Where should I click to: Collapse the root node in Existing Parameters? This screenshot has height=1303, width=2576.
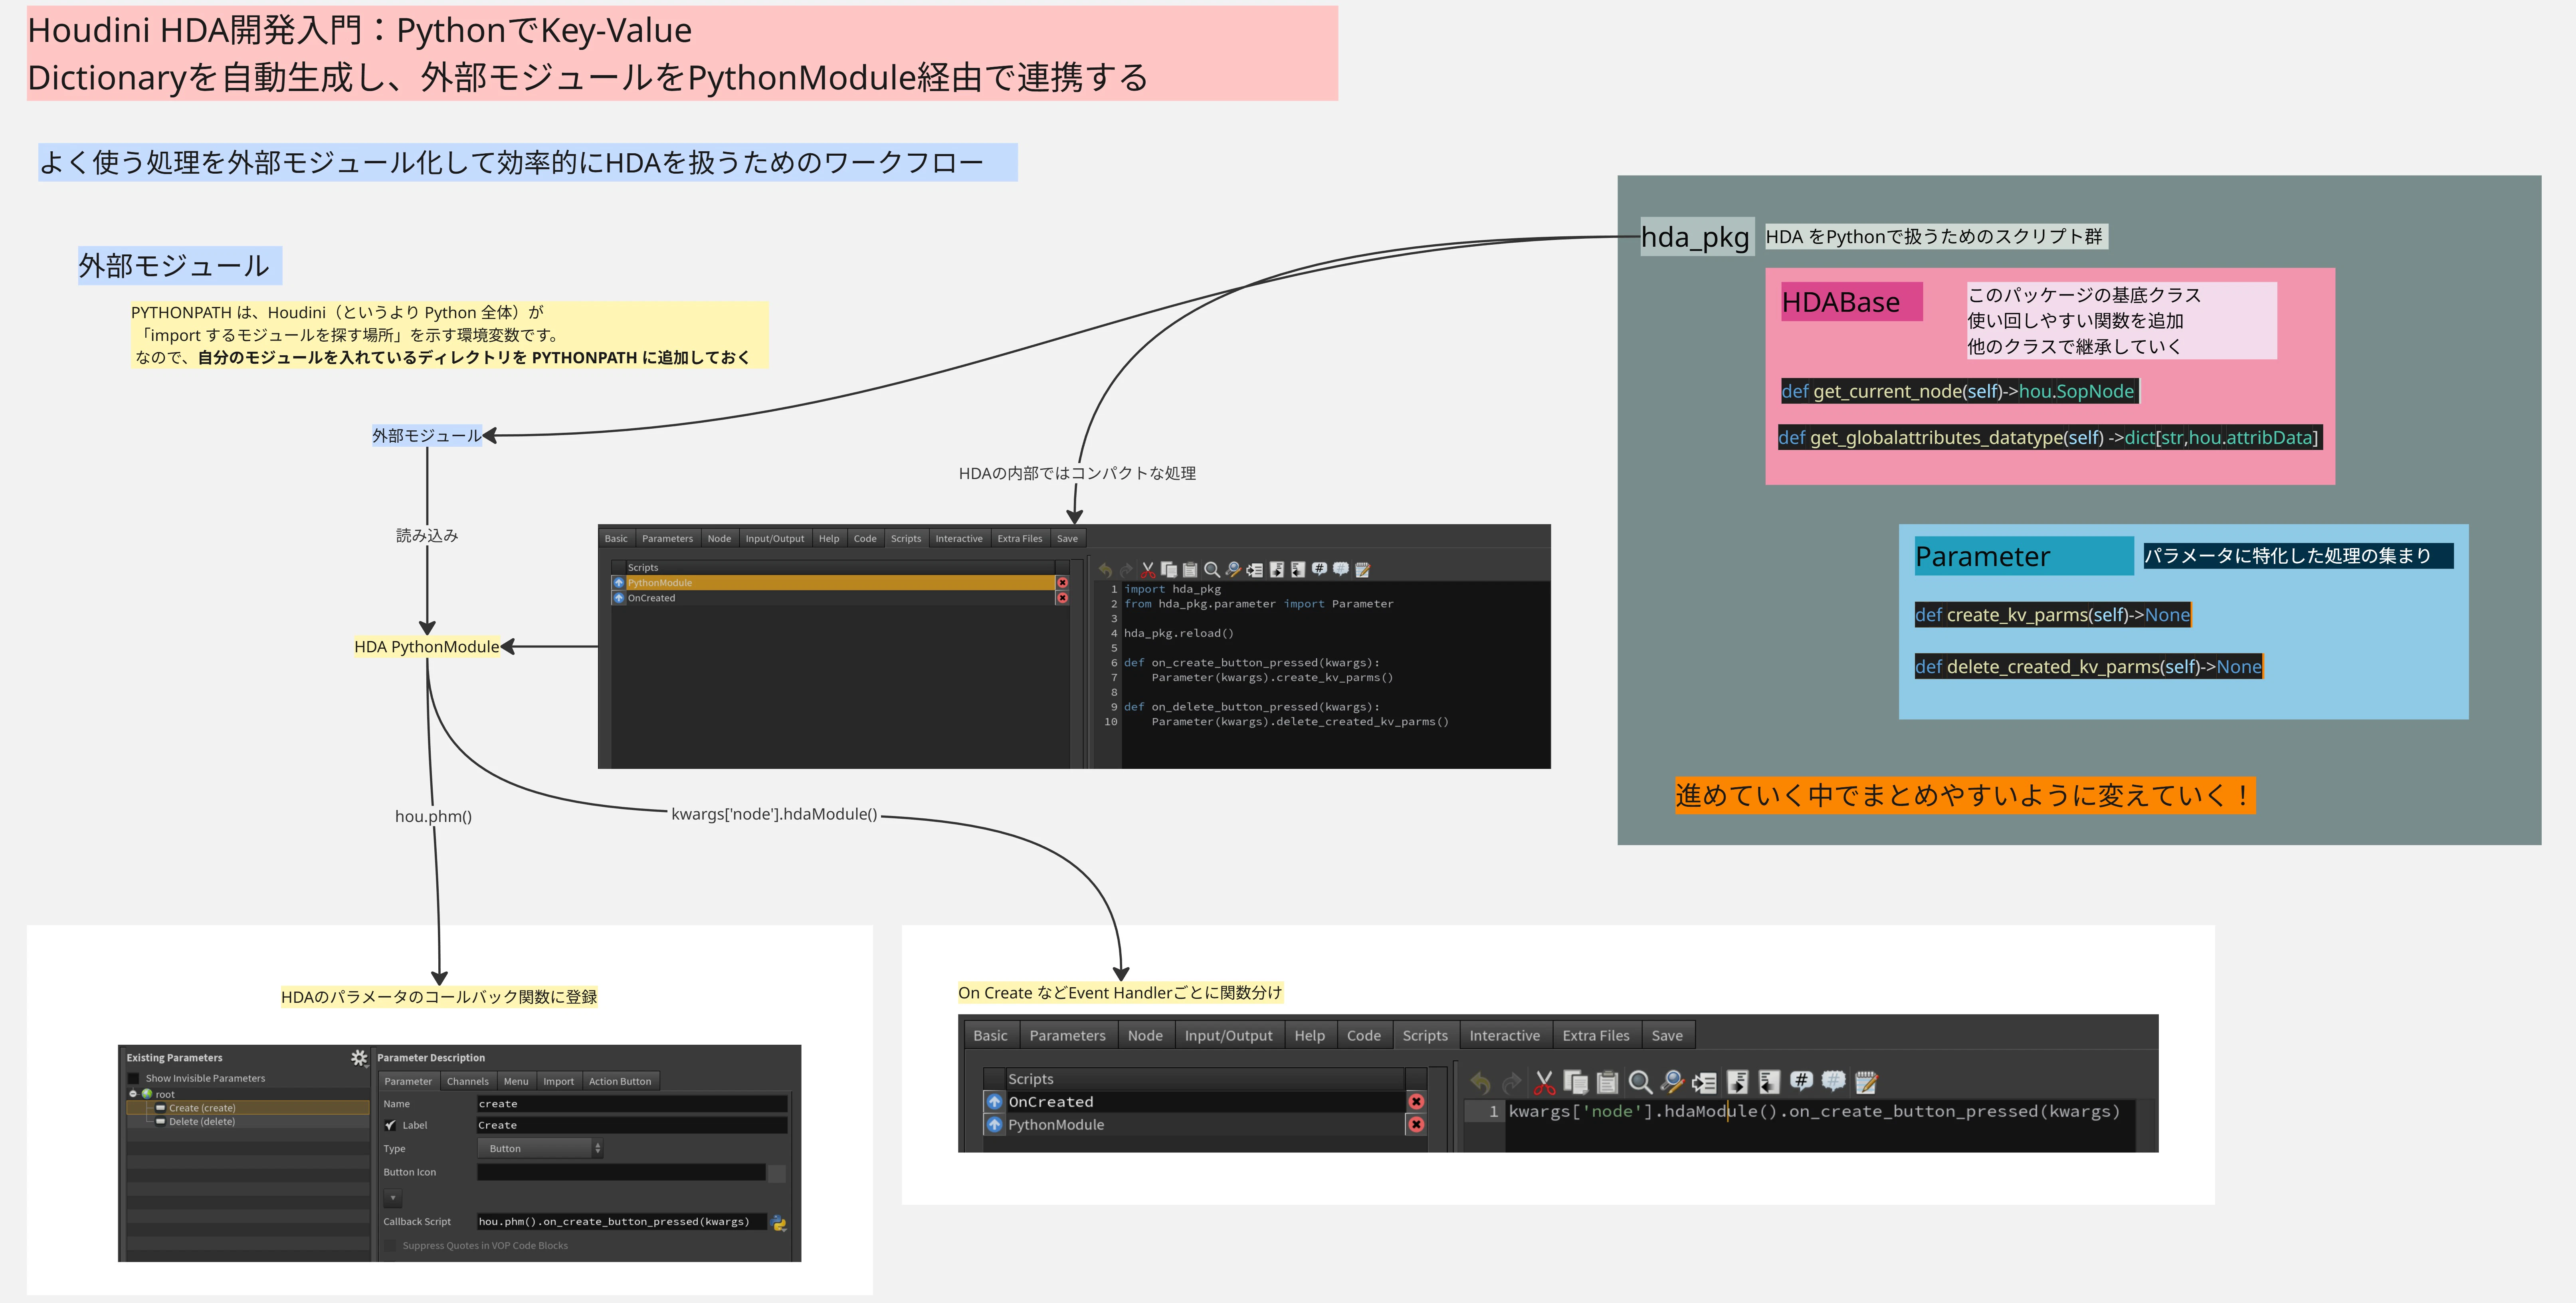[x=133, y=1094]
